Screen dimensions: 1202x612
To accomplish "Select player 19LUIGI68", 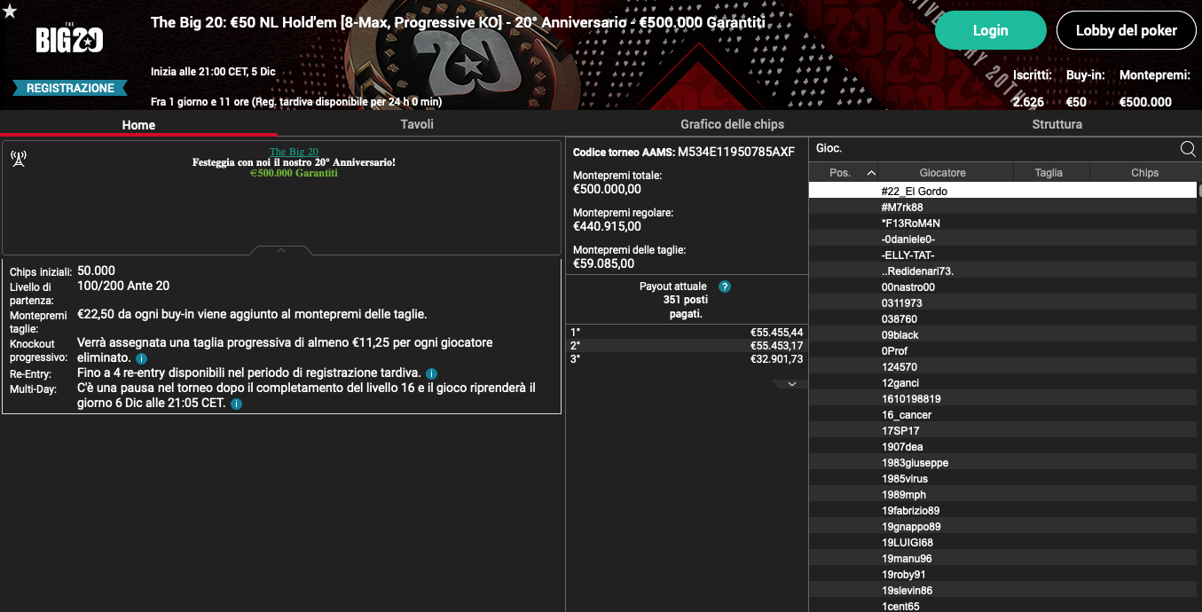I will [x=1002, y=542].
